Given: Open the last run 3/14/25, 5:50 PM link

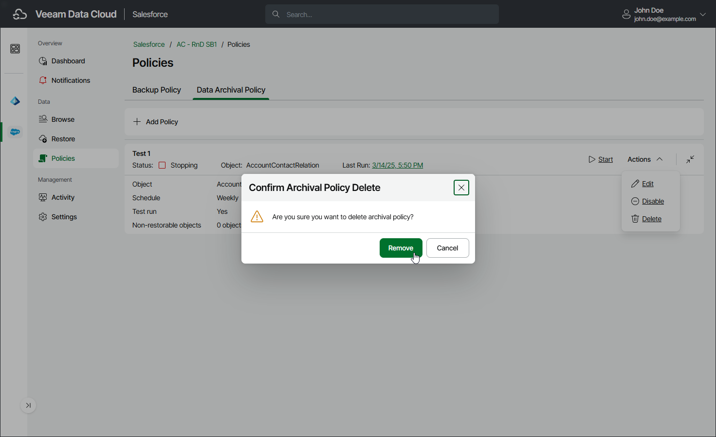Looking at the screenshot, I should coord(398,165).
